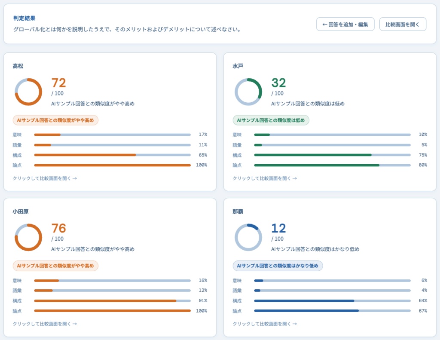
Task: Click the score 12 in 那覇 card
Action: [278, 228]
